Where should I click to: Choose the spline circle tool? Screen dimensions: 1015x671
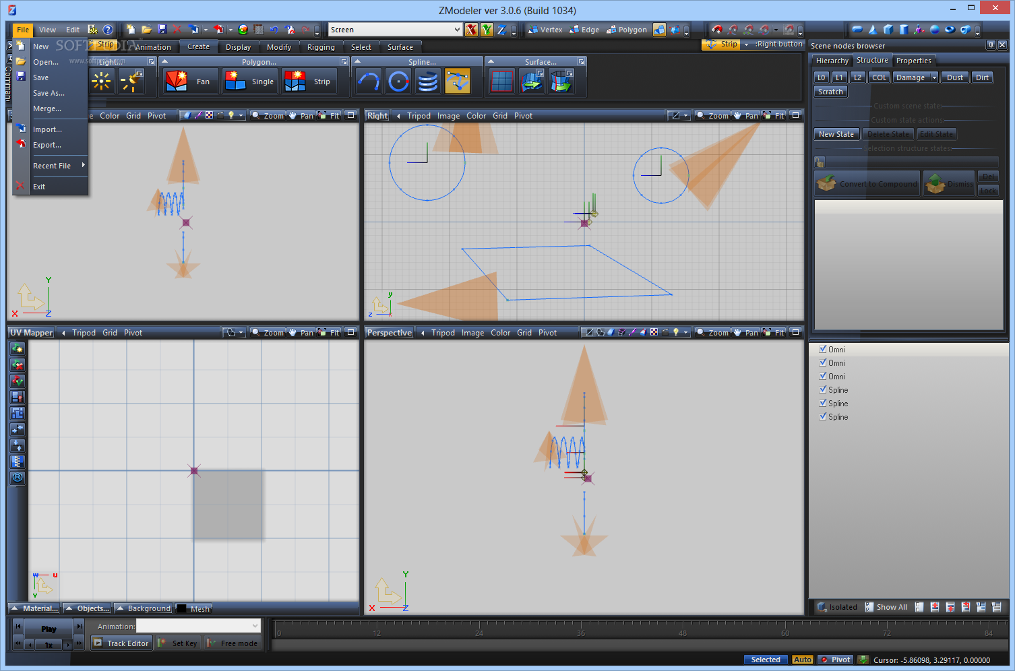[x=398, y=82]
